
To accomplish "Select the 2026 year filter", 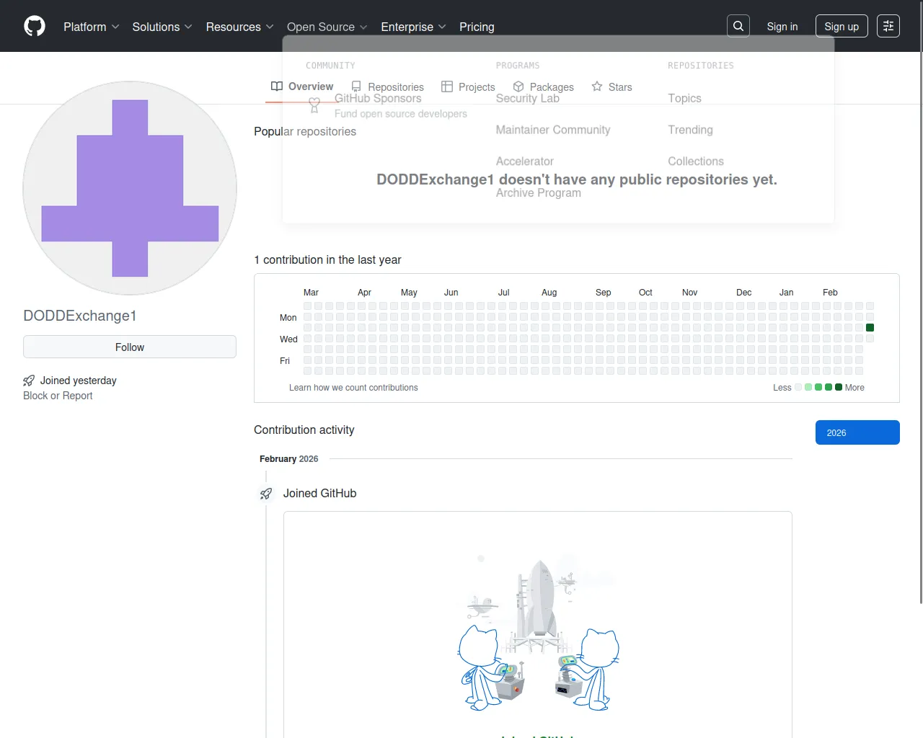I will 857,432.
